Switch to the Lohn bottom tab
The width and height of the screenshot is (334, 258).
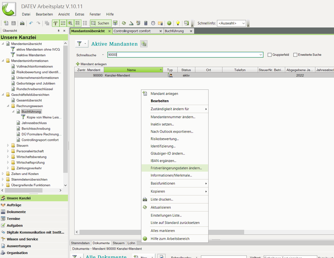coord(131,243)
